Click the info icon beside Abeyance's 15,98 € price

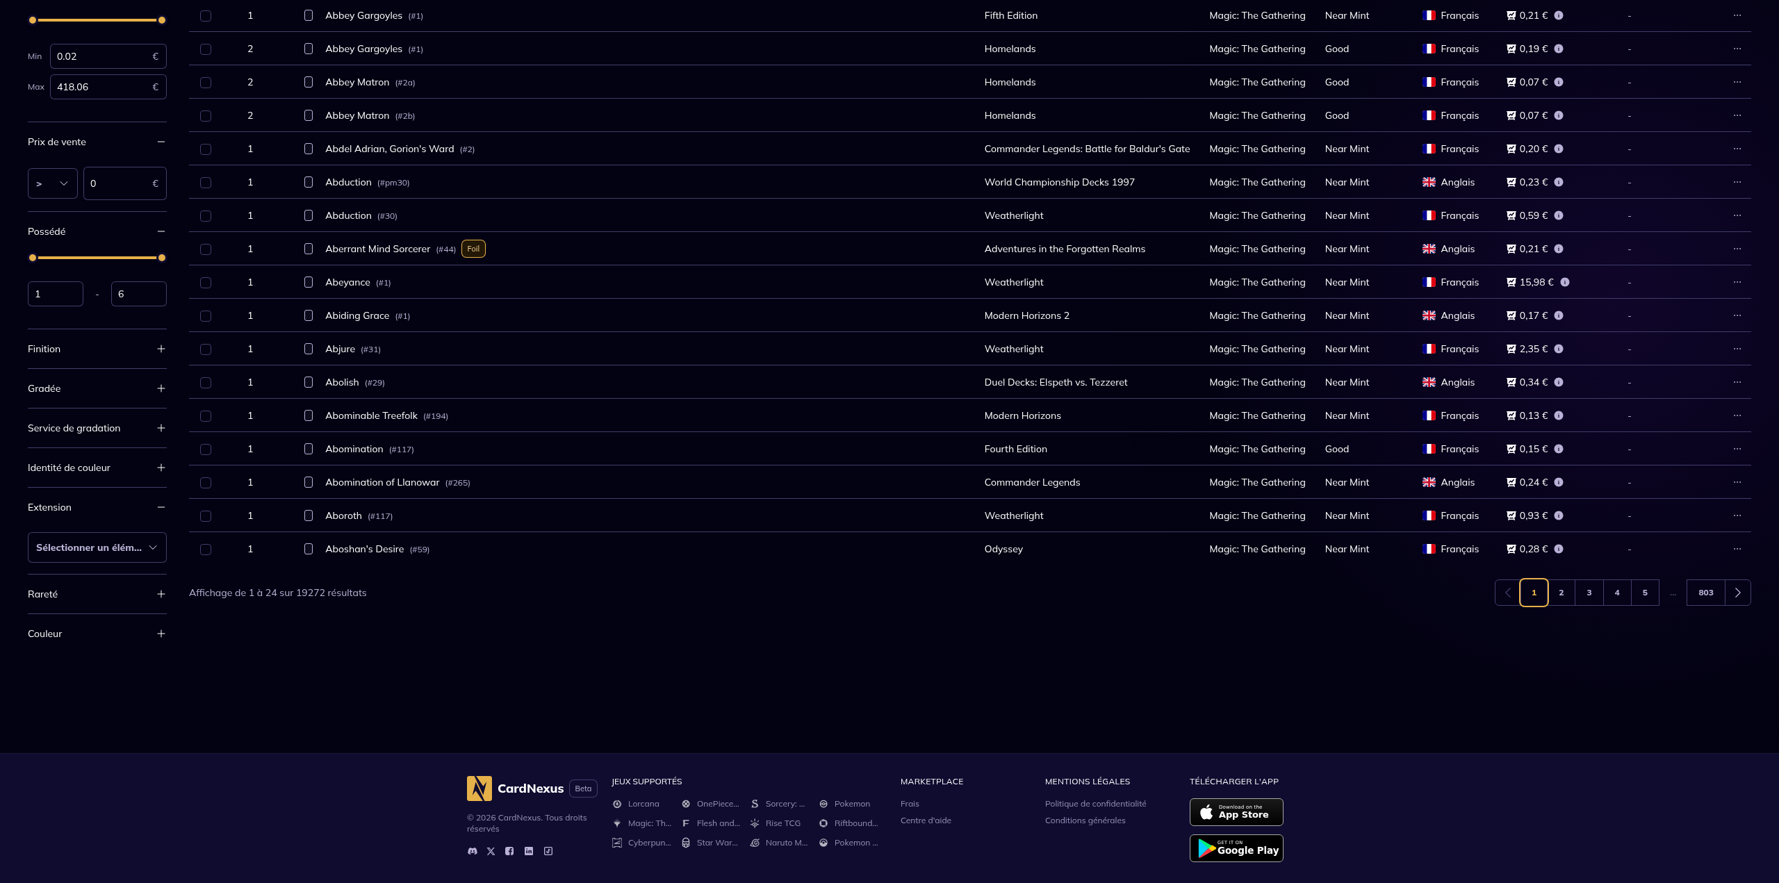pos(1565,282)
